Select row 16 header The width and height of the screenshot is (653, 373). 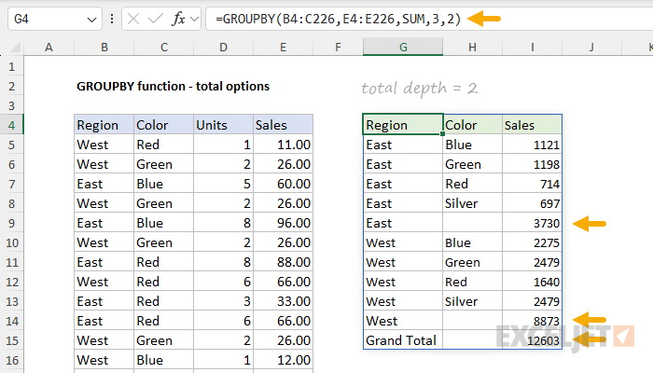[x=11, y=360]
